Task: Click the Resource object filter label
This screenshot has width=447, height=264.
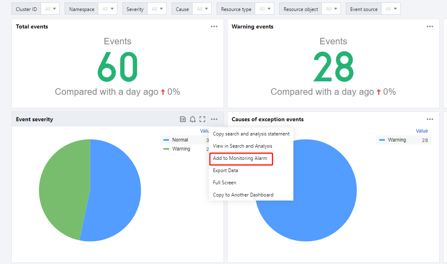Action: (x=301, y=9)
